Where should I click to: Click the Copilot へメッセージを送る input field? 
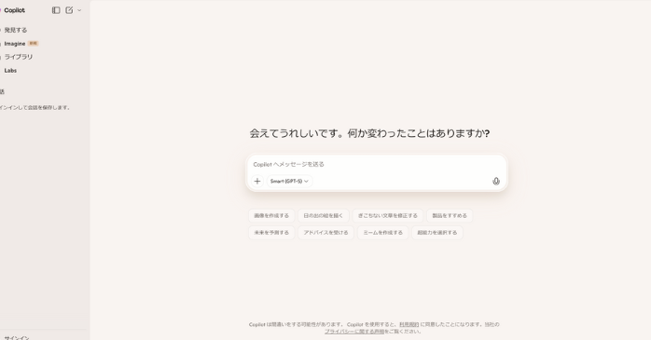(376, 164)
